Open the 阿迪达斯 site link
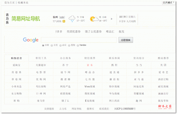The height and width of the screenshot is (114, 177). pyautogui.click(x=139, y=86)
